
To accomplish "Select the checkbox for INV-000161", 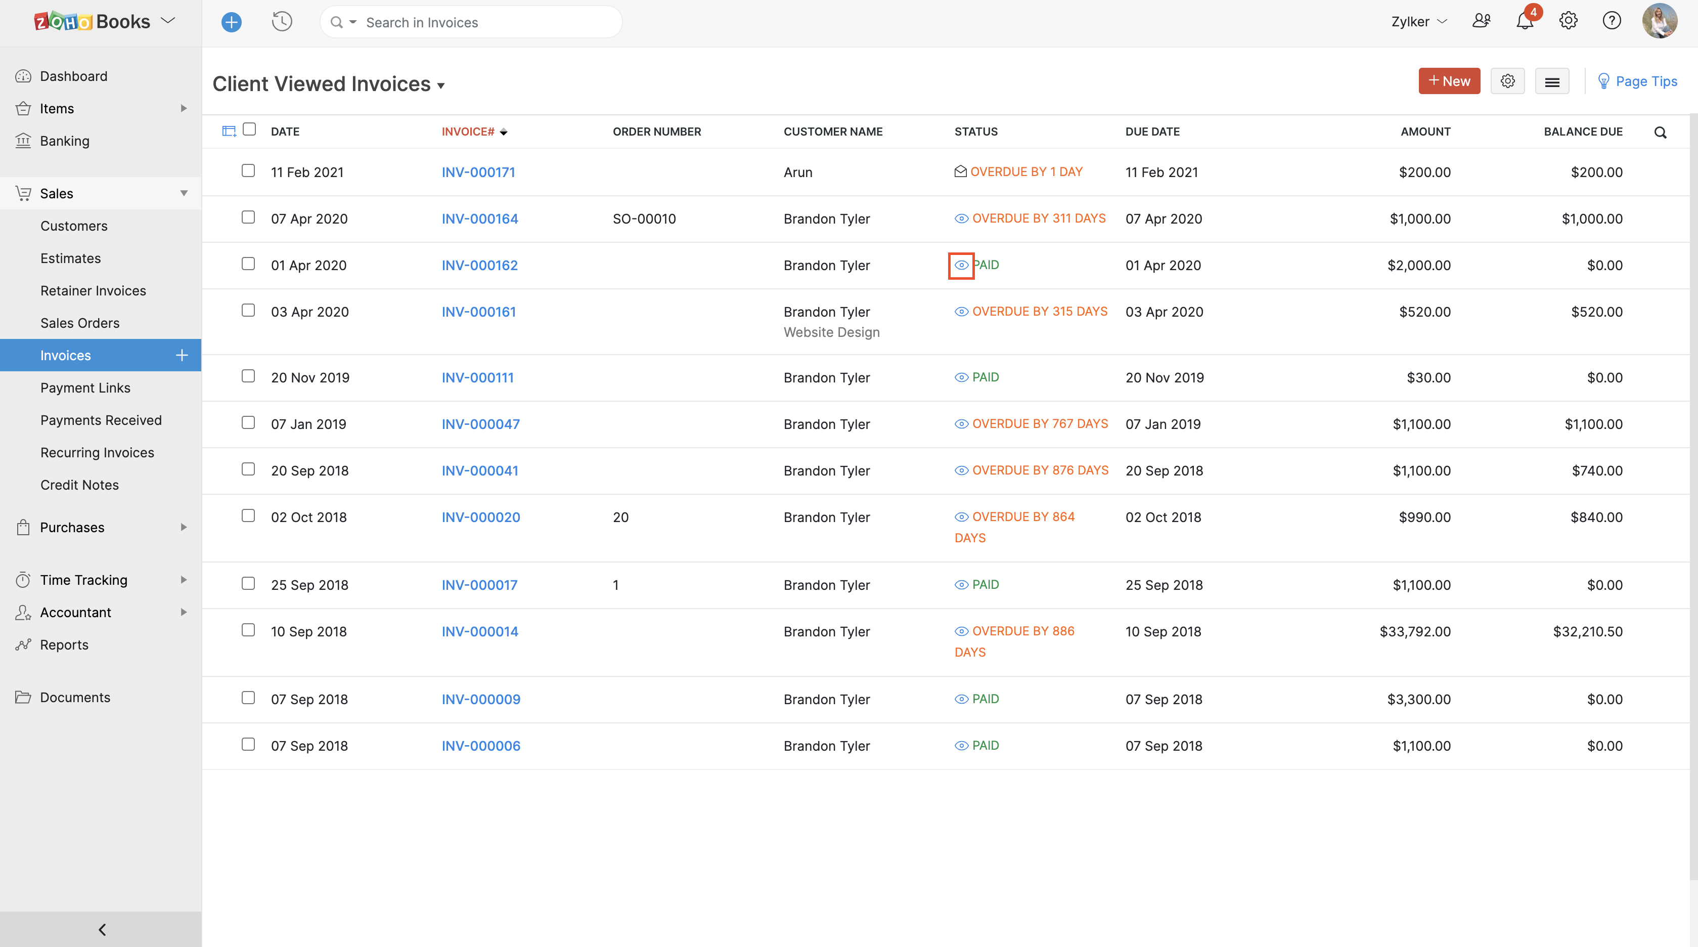I will (248, 310).
